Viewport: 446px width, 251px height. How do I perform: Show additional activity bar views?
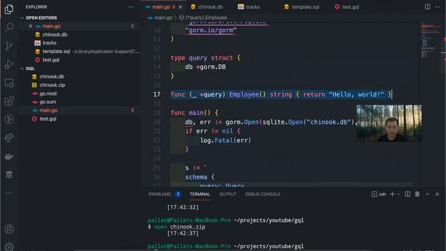pyautogui.click(x=9, y=193)
